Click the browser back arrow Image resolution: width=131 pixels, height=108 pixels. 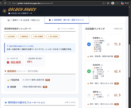click(x=1, y=3)
